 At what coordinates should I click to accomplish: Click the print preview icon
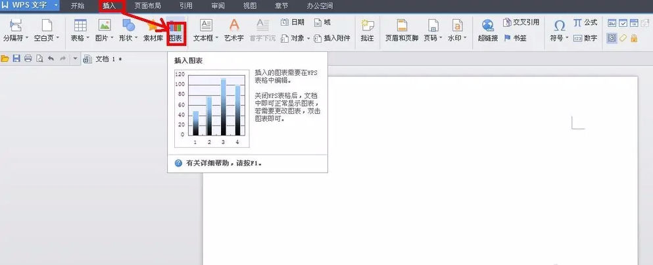(39, 59)
